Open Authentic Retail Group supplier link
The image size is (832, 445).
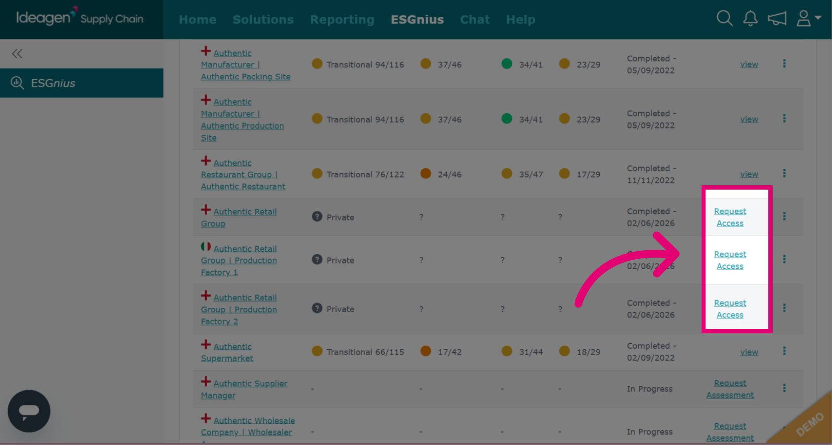239,218
